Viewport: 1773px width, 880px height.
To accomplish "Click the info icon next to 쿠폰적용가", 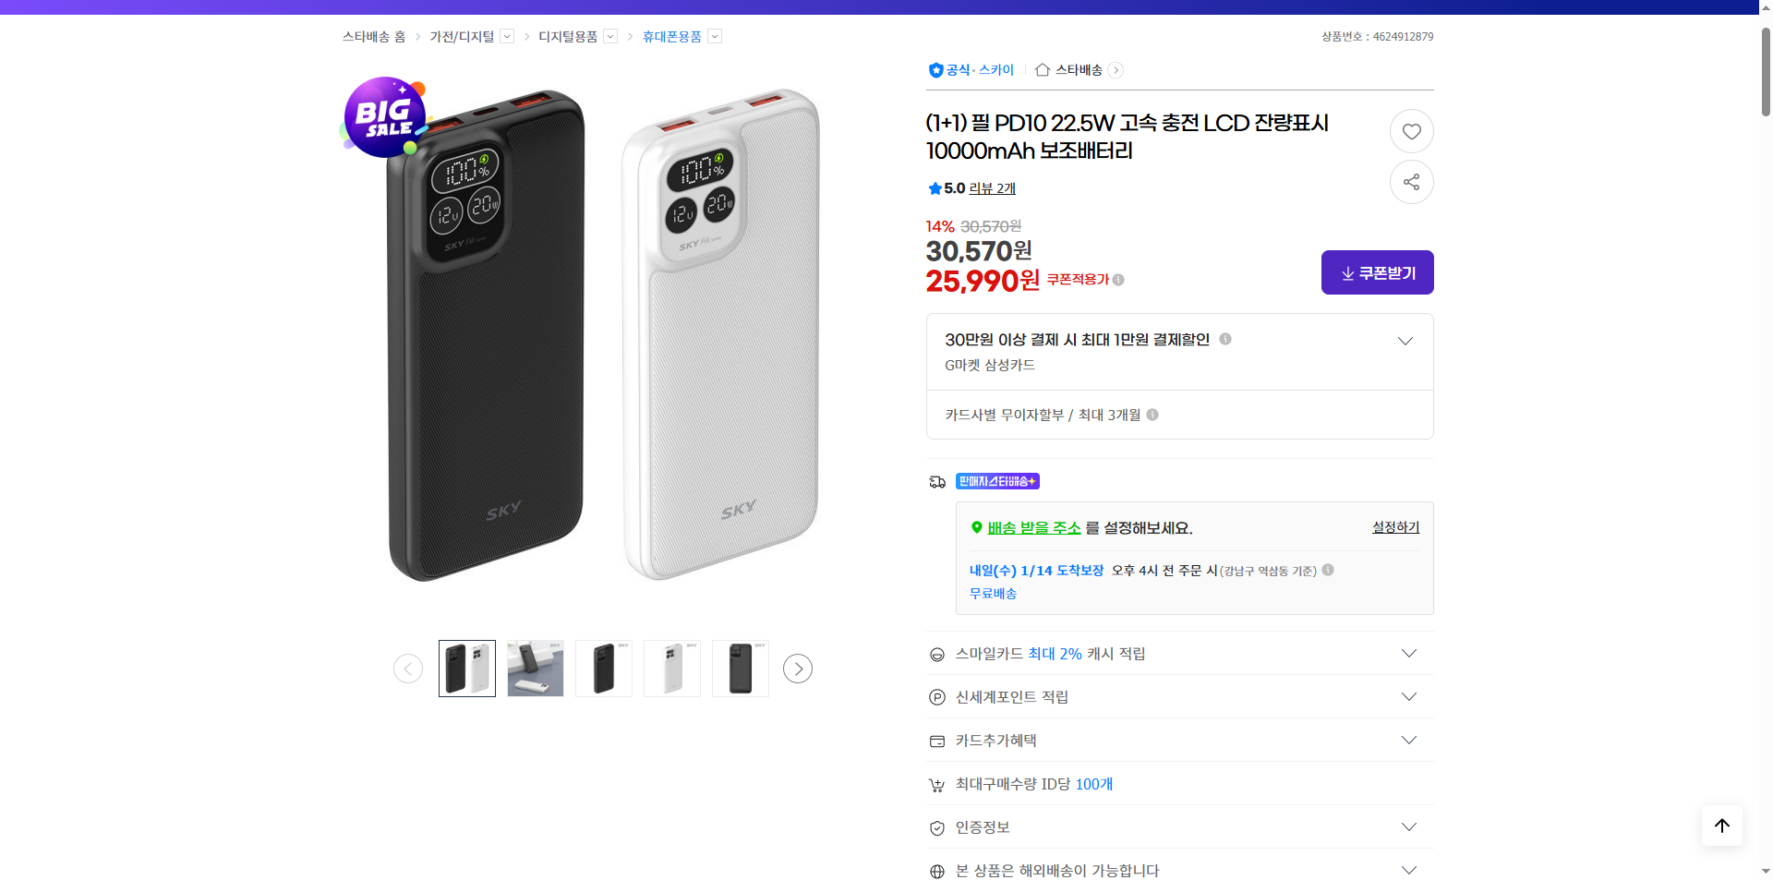I will [x=1118, y=279].
